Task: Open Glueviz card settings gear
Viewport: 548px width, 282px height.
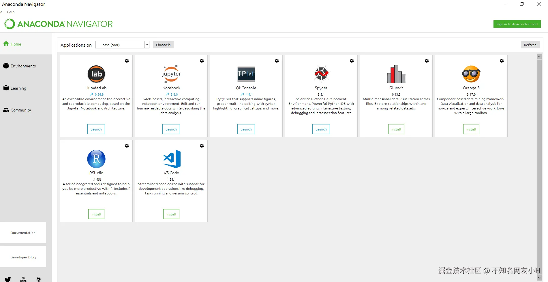Action: tap(427, 61)
